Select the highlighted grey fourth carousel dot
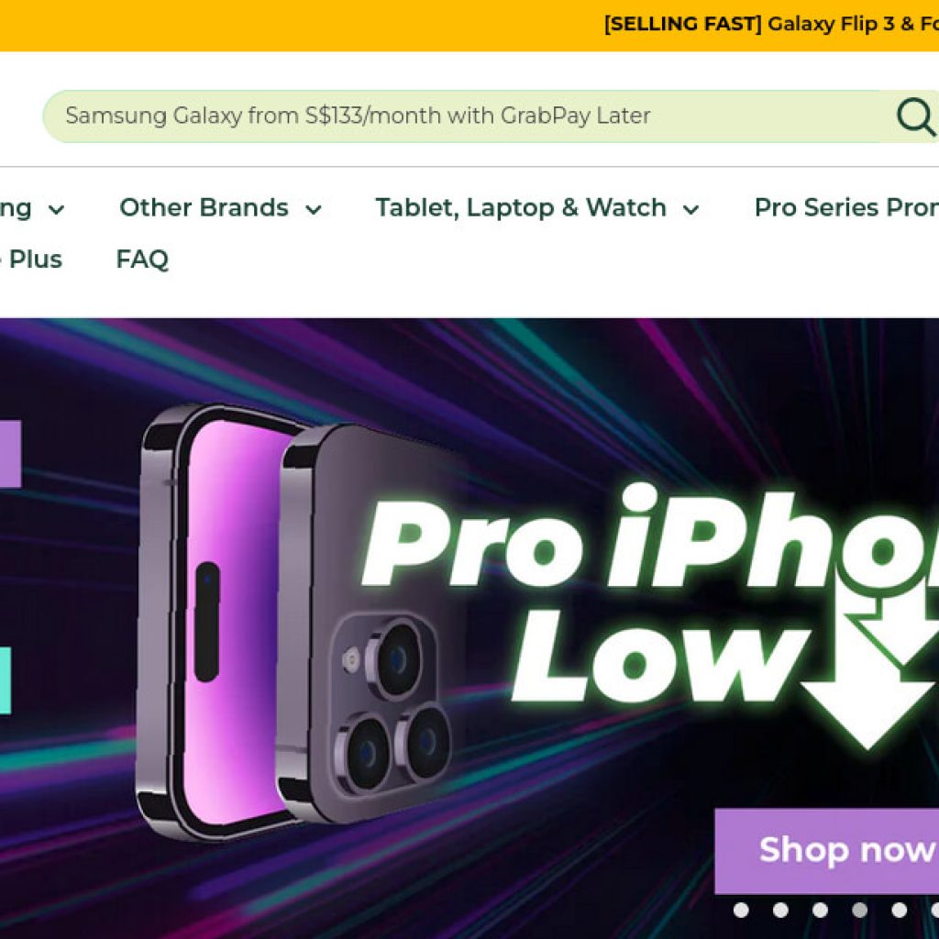The width and height of the screenshot is (939, 939). click(x=859, y=911)
